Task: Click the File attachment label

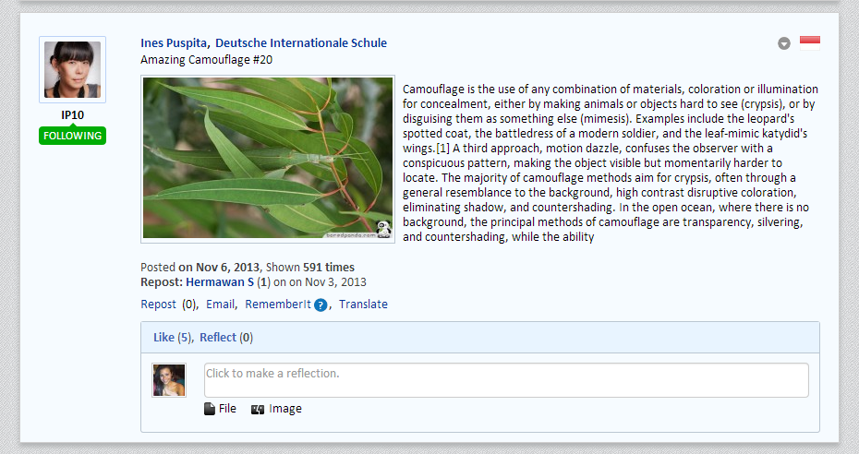Action: click(x=227, y=409)
